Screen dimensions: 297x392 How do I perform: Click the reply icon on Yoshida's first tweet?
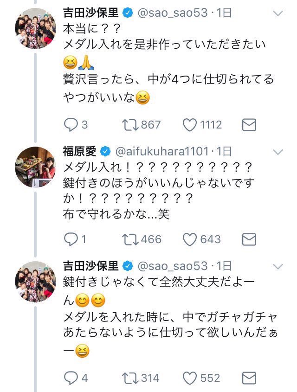click(x=72, y=123)
